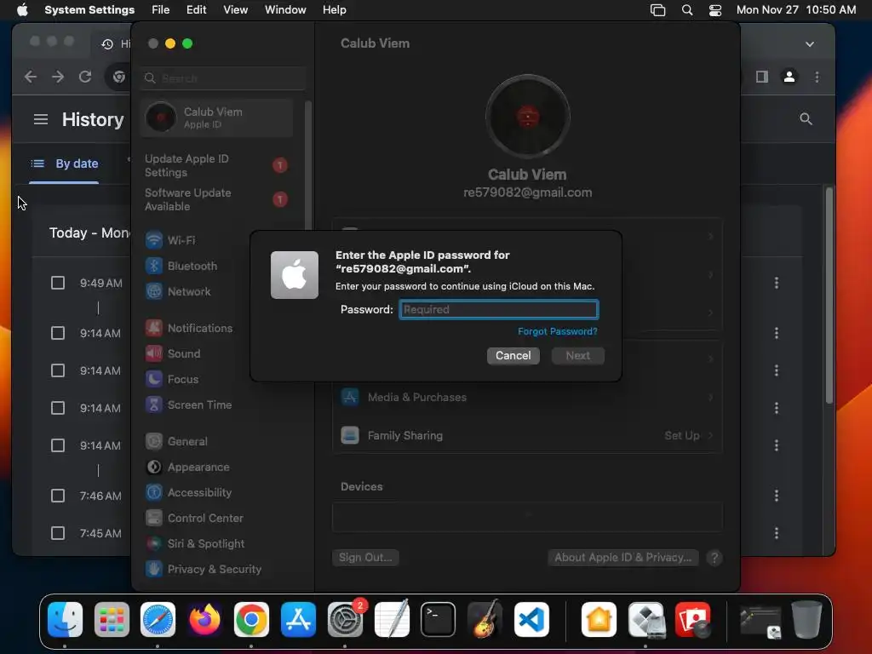The image size is (872, 654).
Task: Open Terminal from the Dock
Action: click(439, 619)
